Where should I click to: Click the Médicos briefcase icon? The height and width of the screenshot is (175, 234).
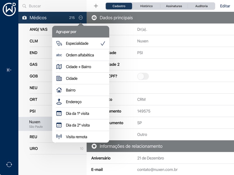[24, 18]
